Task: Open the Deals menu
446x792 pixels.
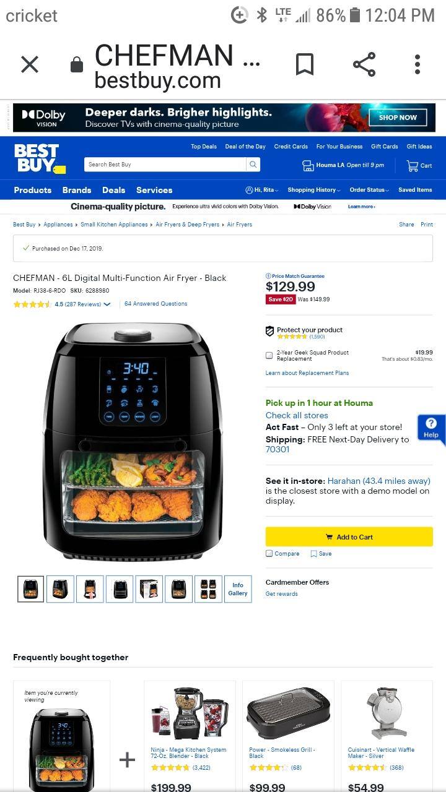Action: [x=113, y=190]
